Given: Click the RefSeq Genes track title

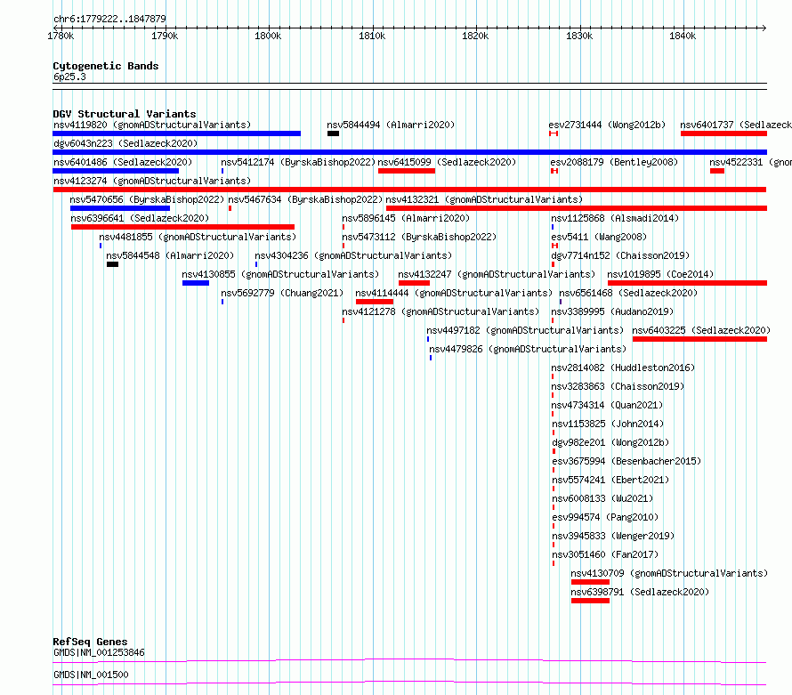Looking at the screenshot, I should [x=90, y=642].
